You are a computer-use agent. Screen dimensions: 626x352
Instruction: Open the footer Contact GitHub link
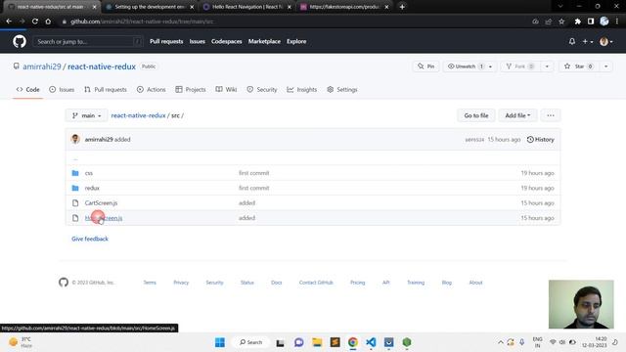click(x=316, y=283)
